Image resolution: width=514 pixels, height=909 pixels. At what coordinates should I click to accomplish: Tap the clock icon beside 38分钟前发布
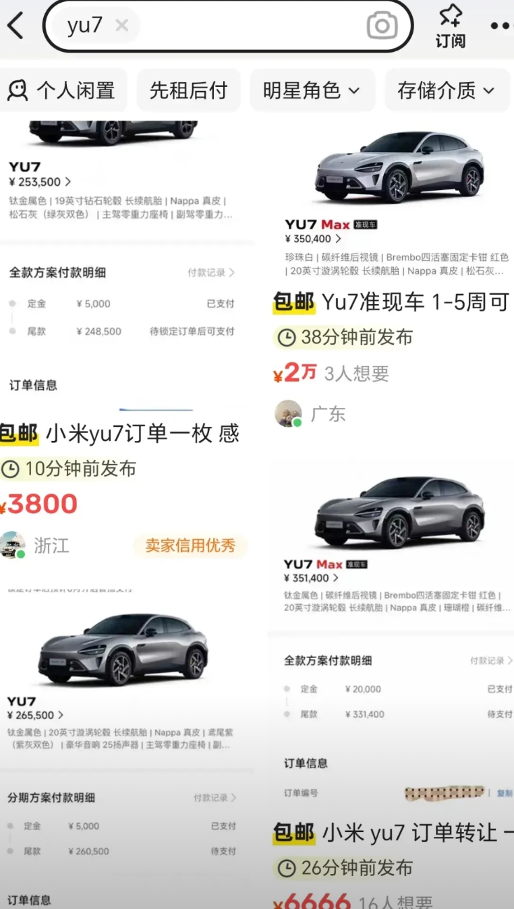(x=287, y=338)
